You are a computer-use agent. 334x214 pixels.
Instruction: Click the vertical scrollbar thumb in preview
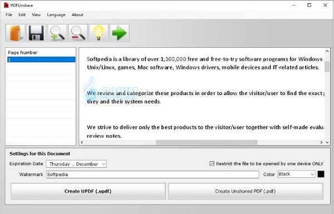click(x=327, y=67)
